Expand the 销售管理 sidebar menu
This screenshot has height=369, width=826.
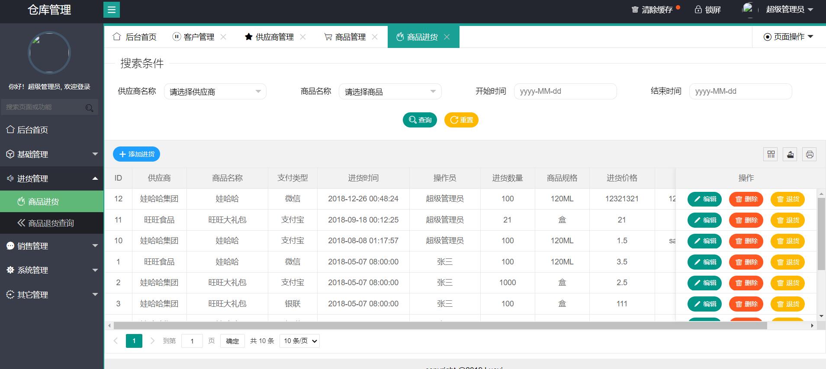pos(52,246)
